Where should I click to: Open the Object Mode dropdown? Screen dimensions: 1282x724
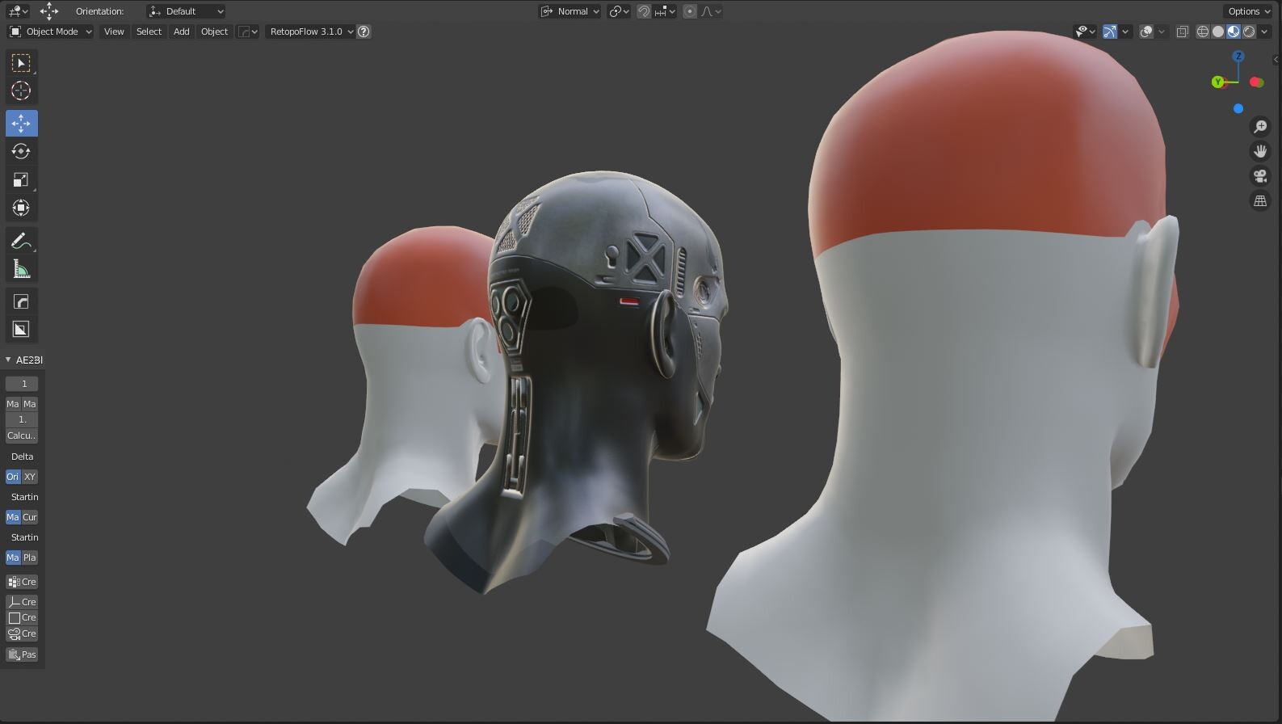point(51,32)
